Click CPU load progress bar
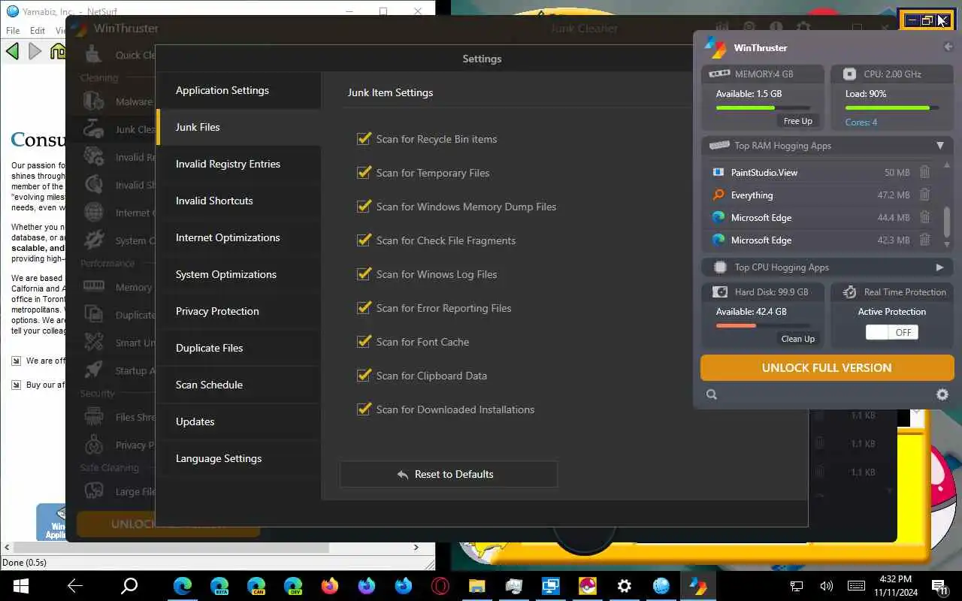The height and width of the screenshot is (601, 962). click(x=892, y=107)
